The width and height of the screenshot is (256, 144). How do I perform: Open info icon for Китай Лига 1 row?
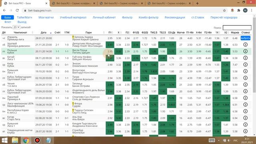point(245,58)
